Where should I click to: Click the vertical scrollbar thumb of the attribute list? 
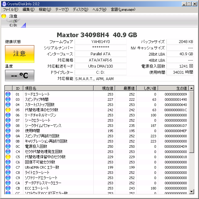191,122
